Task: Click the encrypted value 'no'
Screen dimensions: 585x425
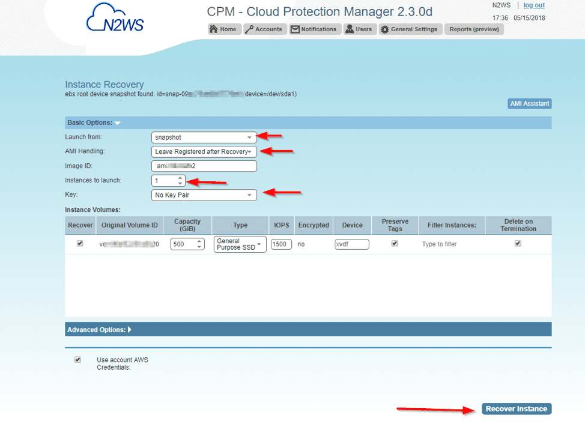Action: pos(301,244)
